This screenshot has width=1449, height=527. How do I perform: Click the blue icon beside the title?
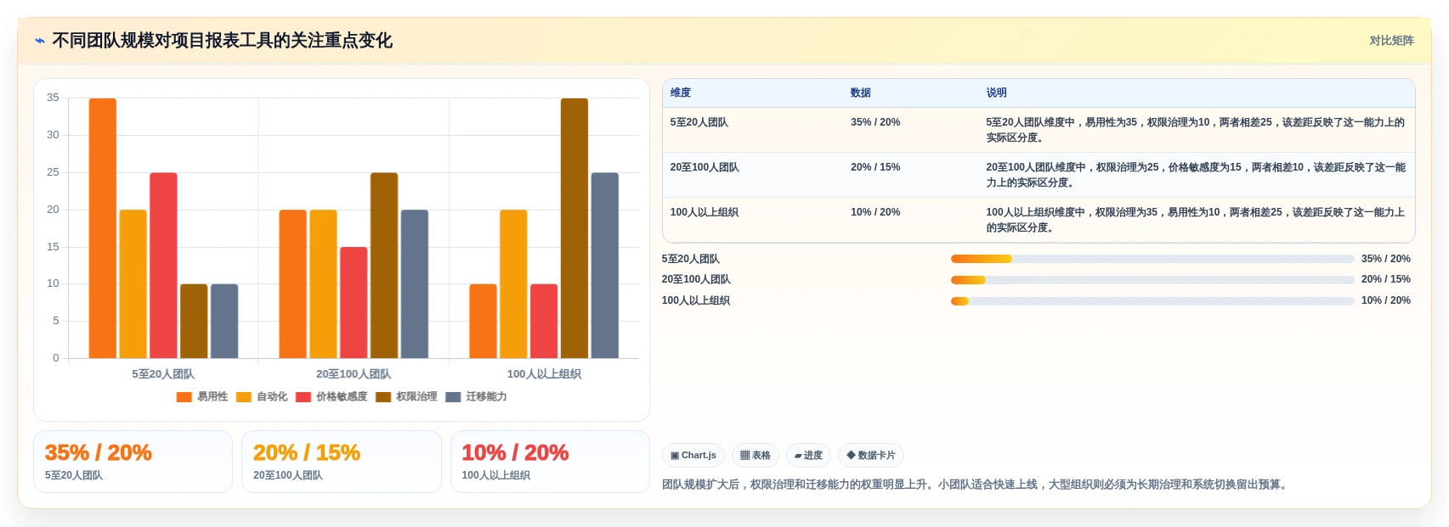pos(40,41)
